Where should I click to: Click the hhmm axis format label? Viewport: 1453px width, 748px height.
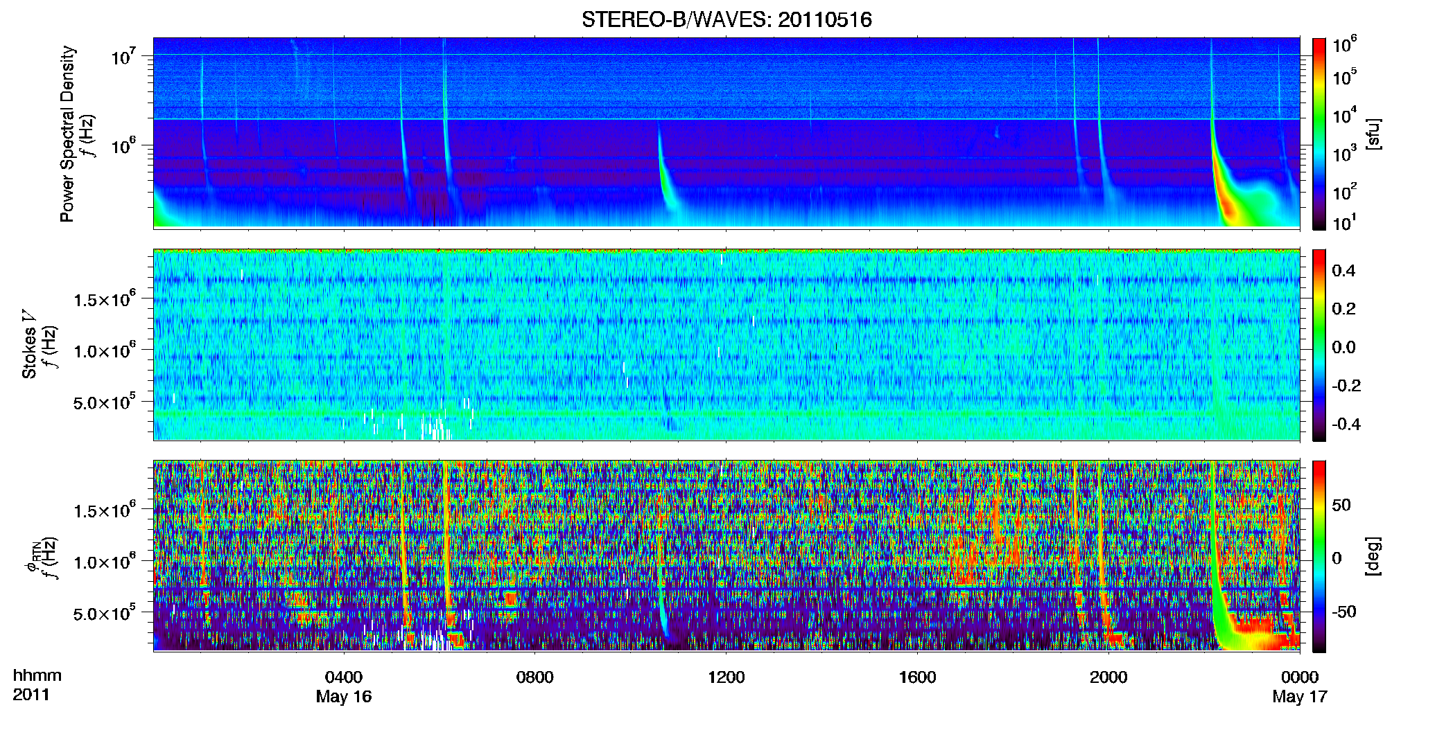[x=37, y=676]
